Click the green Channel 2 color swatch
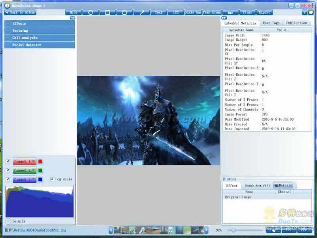The height and width of the screenshot is (238, 317). coord(40,170)
